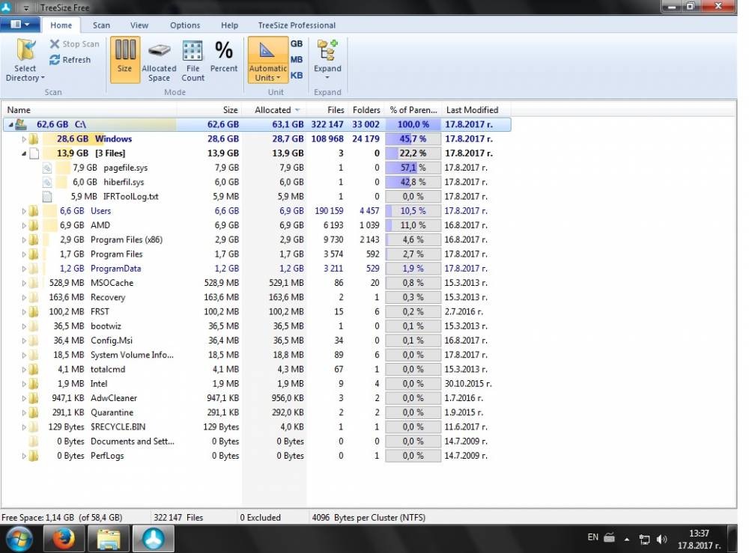The width and height of the screenshot is (749, 553).
Task: Open the Home ribbon tab
Action: 61,25
